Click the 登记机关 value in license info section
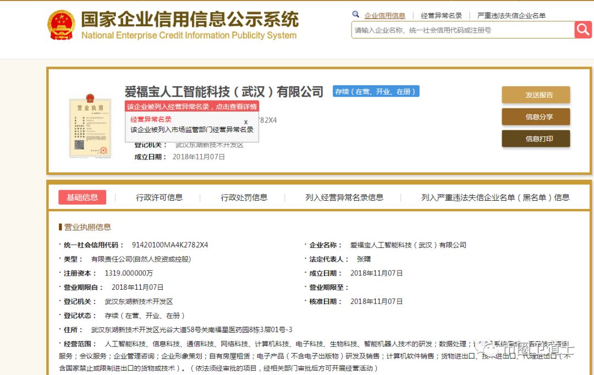 point(139,301)
